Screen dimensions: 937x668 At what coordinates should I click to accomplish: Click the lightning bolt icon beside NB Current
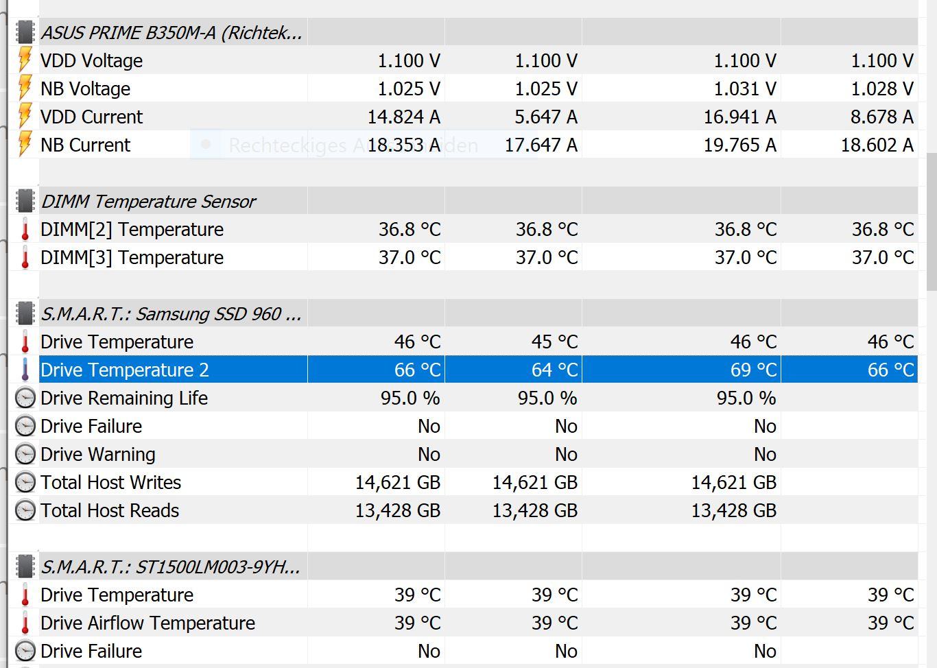[x=25, y=145]
